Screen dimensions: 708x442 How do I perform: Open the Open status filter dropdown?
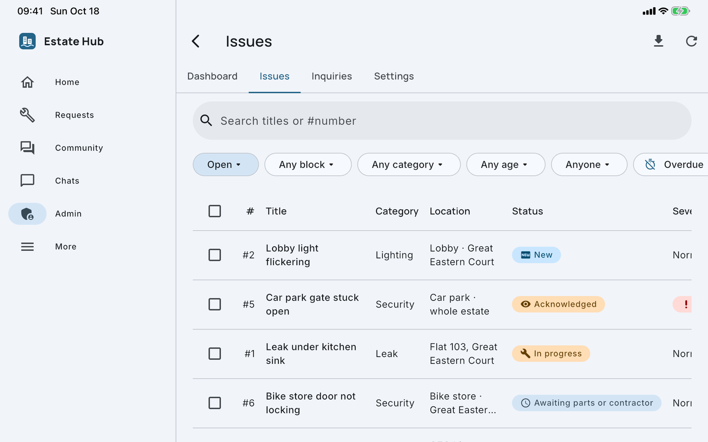226,164
